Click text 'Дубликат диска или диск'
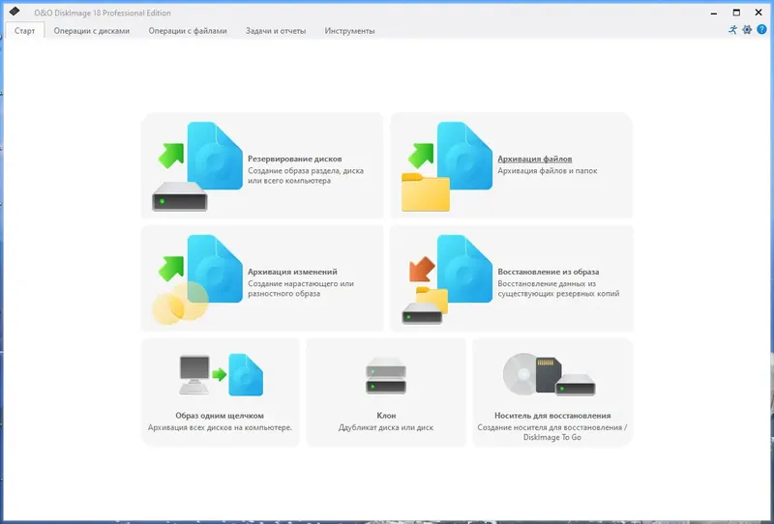 point(386,427)
